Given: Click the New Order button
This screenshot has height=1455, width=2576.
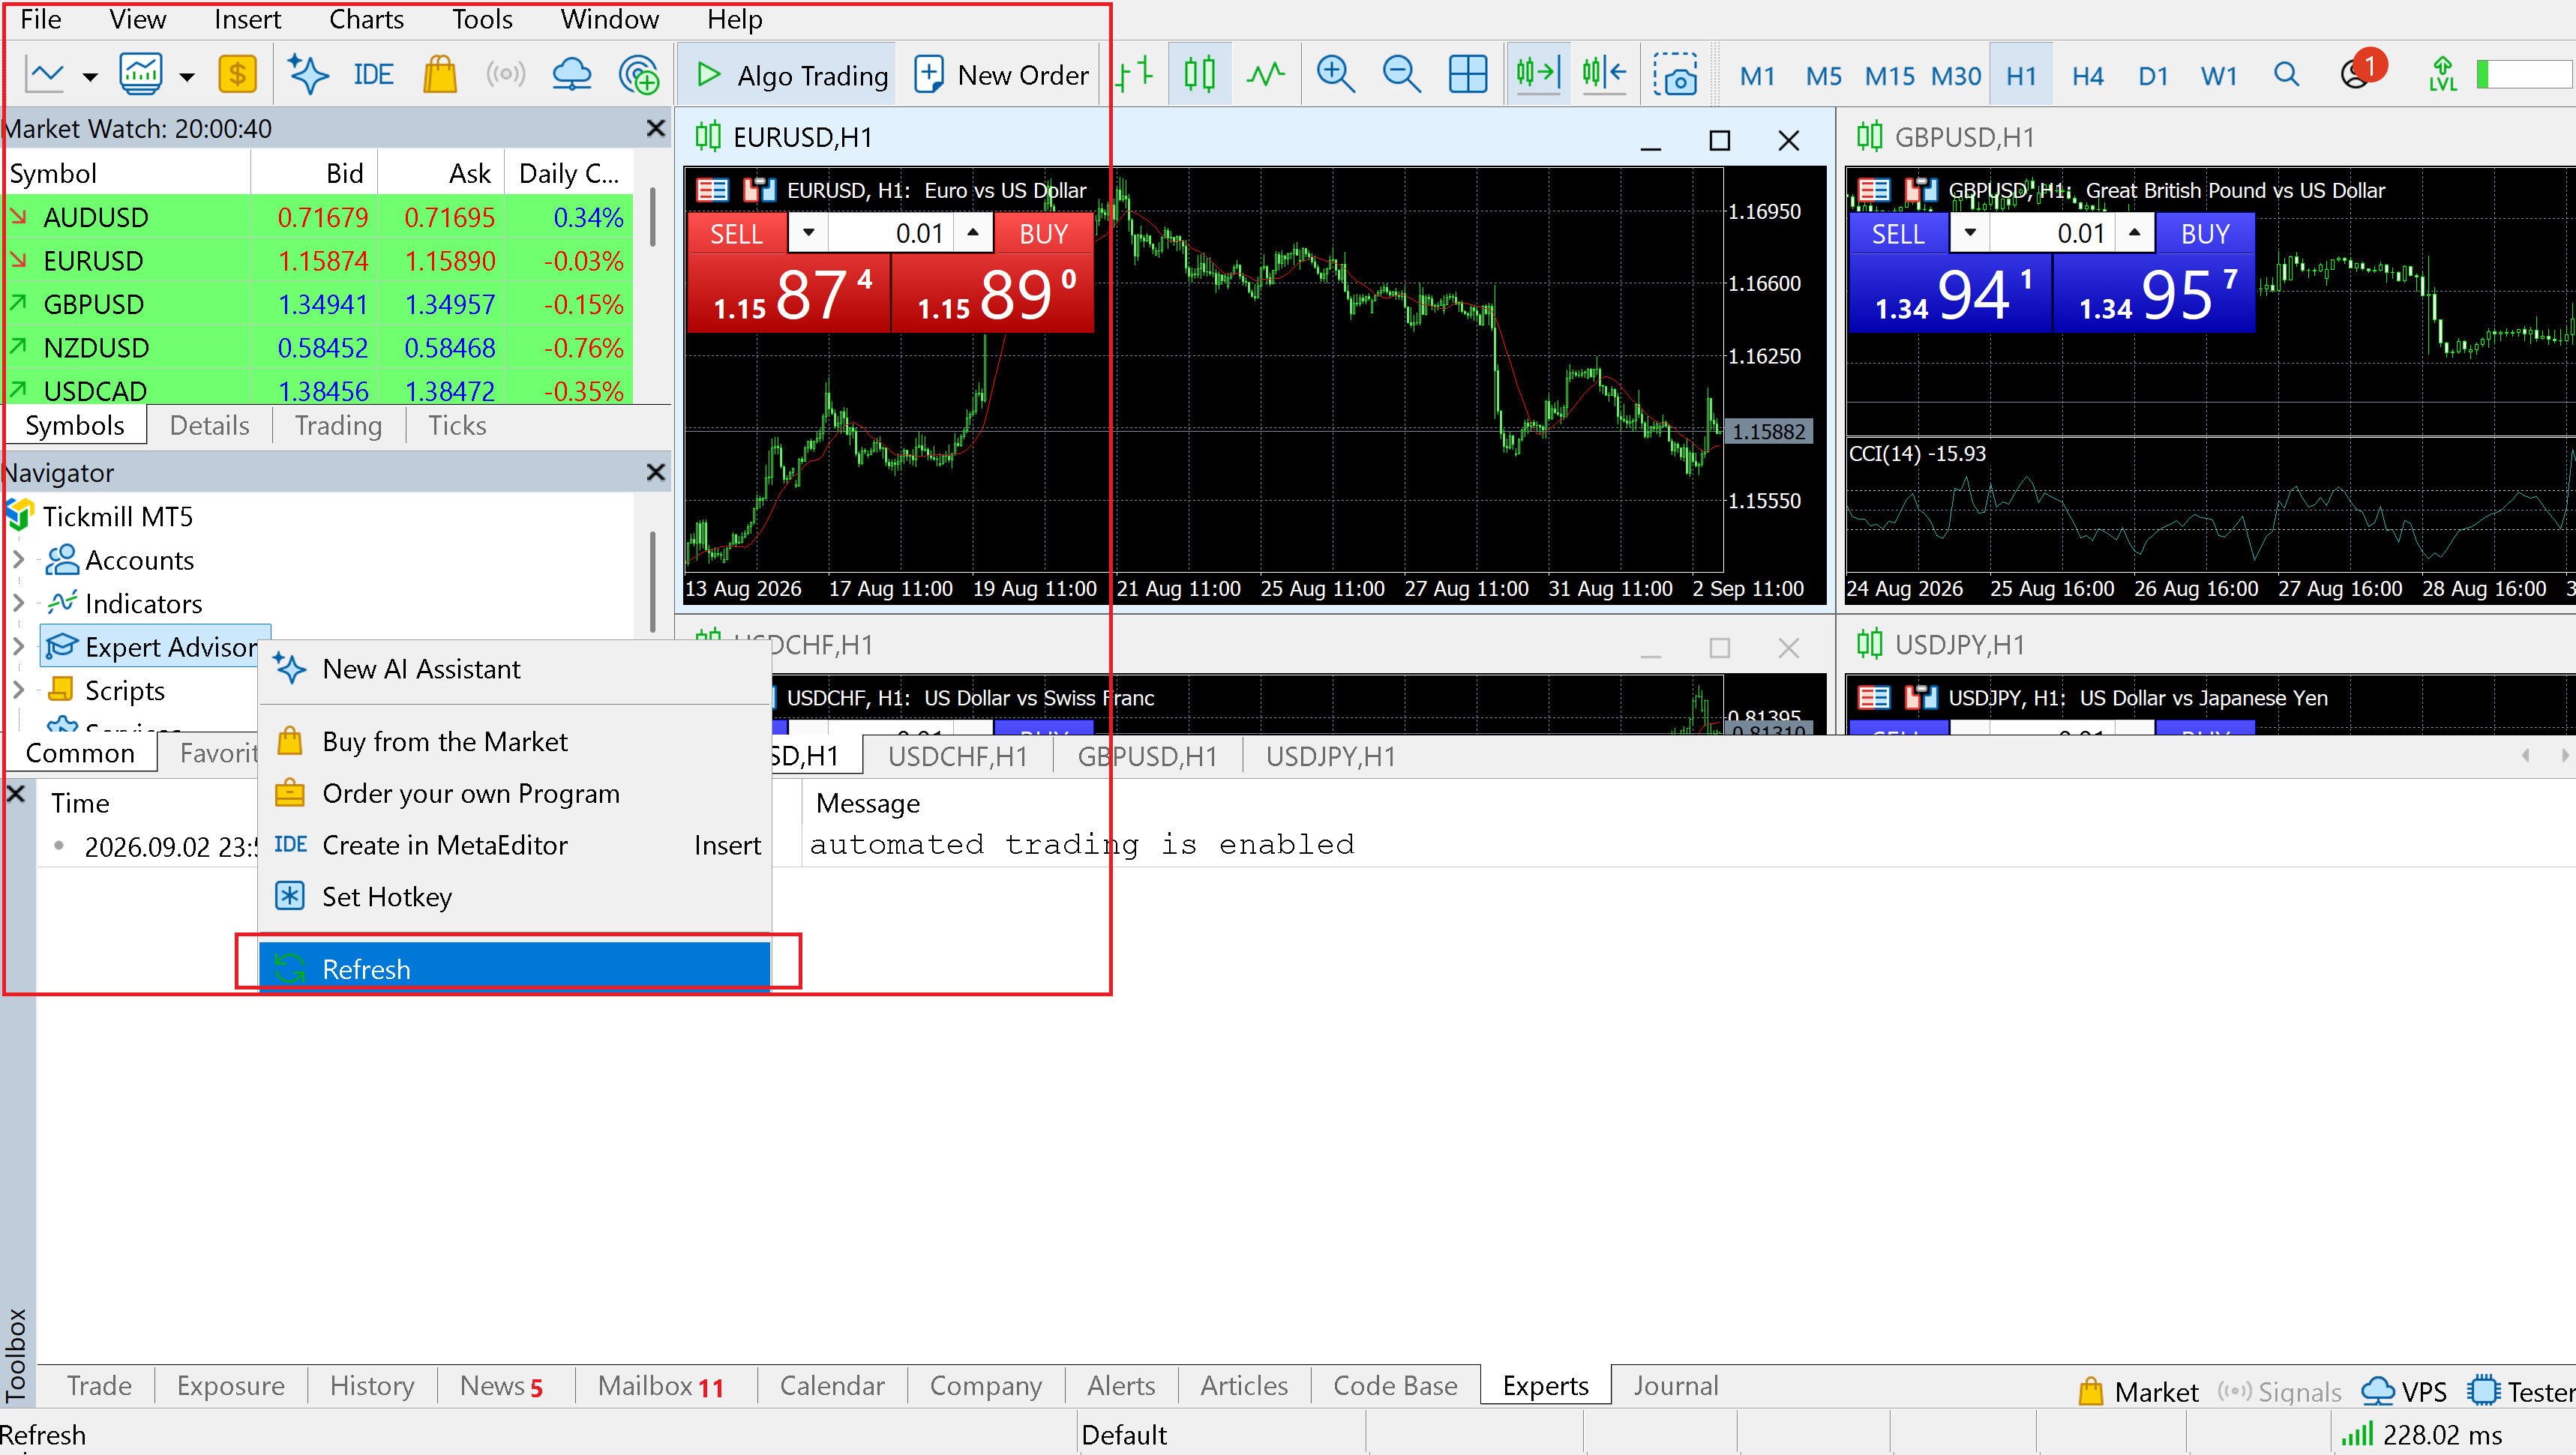Looking at the screenshot, I should pos(1002,75).
